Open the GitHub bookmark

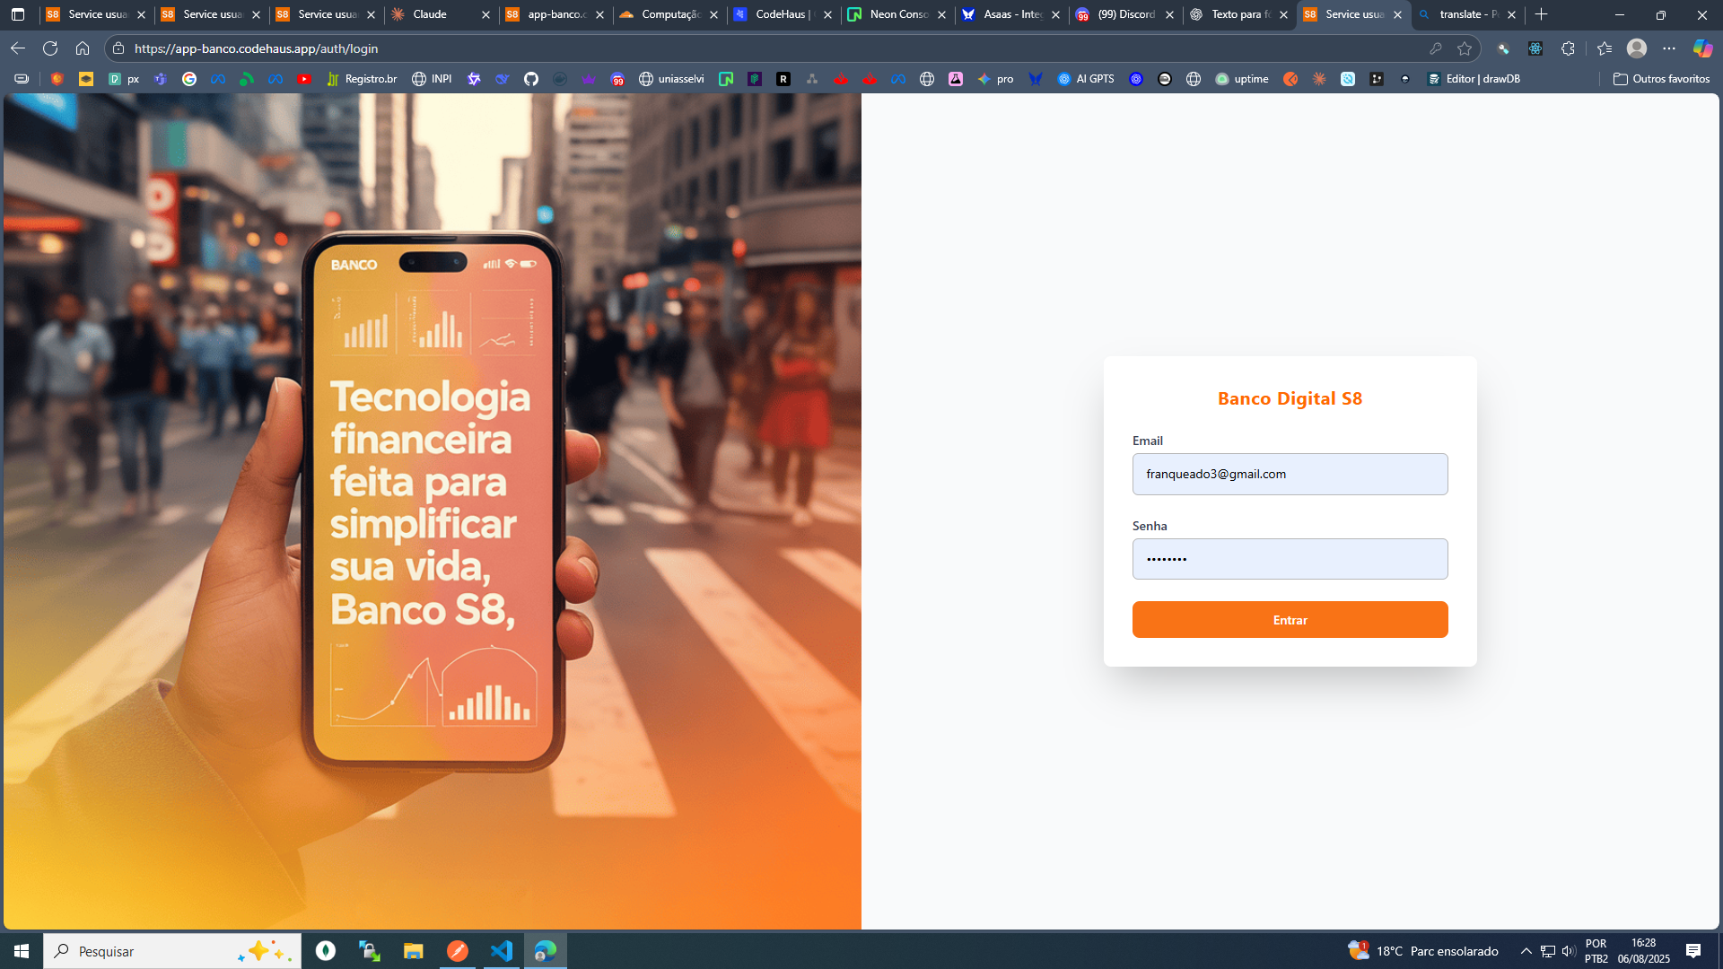pos(531,79)
